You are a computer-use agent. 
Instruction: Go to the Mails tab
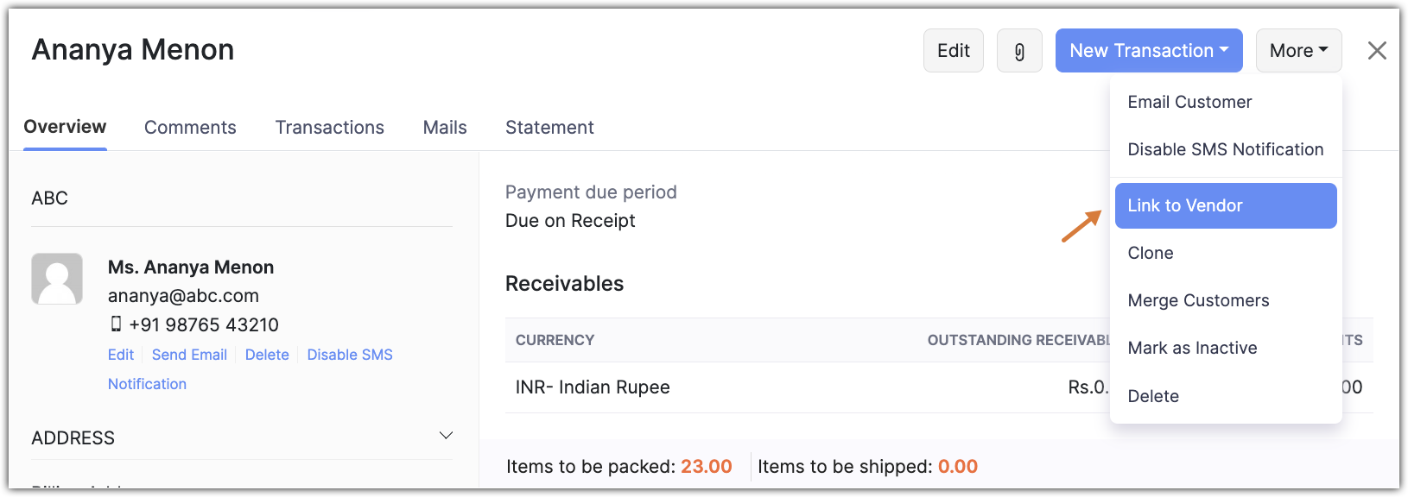(x=445, y=128)
